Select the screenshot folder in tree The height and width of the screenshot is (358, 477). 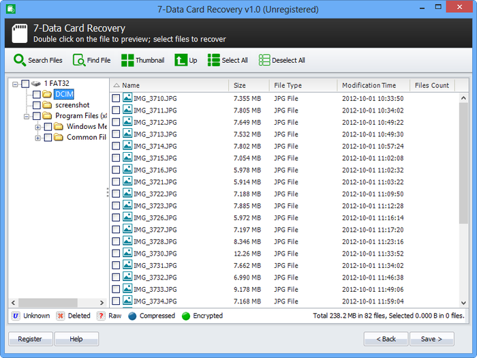click(72, 105)
